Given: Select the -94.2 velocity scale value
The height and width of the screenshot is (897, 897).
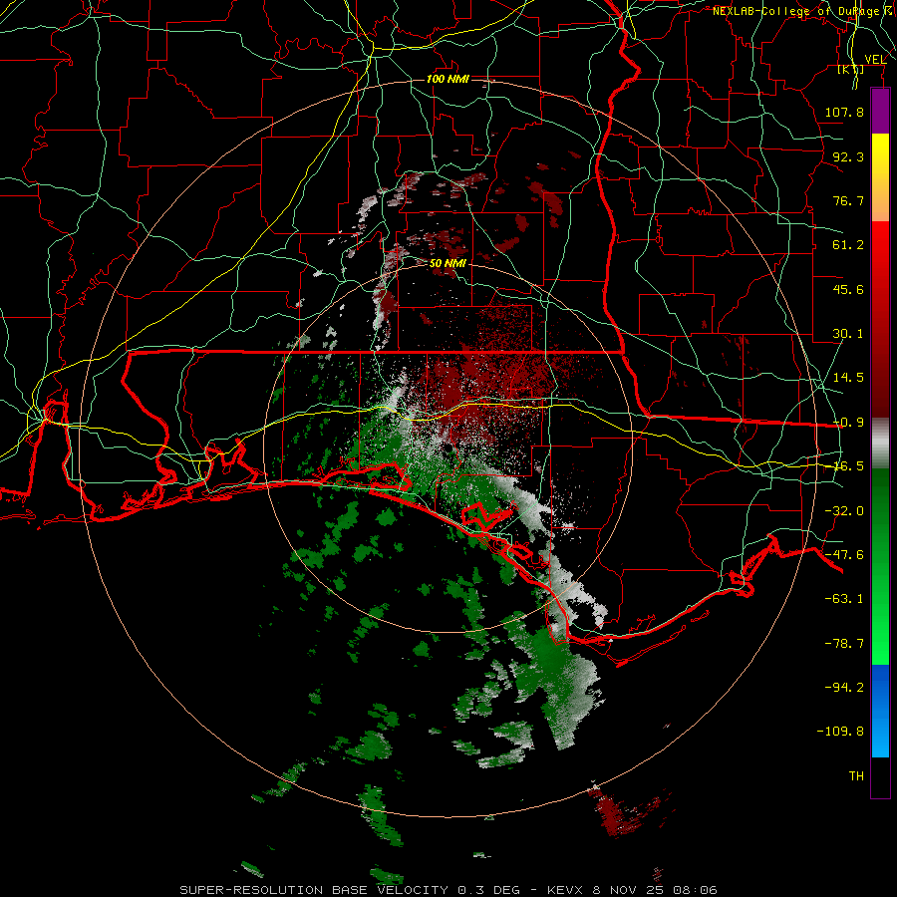Looking at the screenshot, I should click(844, 687).
